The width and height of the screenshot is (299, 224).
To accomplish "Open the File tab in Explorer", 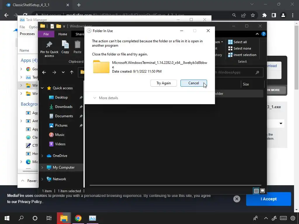I will click(46, 34).
